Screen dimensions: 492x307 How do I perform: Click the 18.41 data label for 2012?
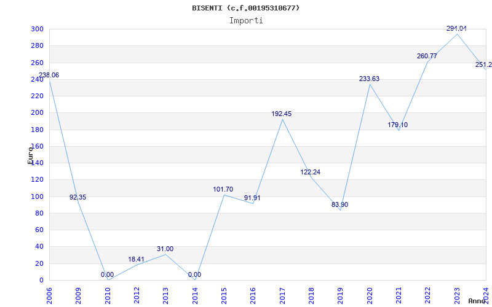tap(136, 260)
